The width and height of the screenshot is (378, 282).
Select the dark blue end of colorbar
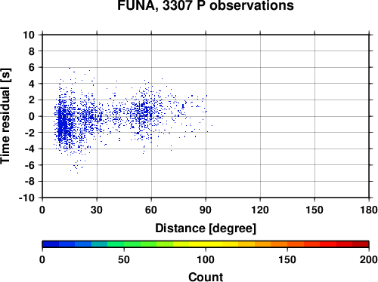(51, 244)
